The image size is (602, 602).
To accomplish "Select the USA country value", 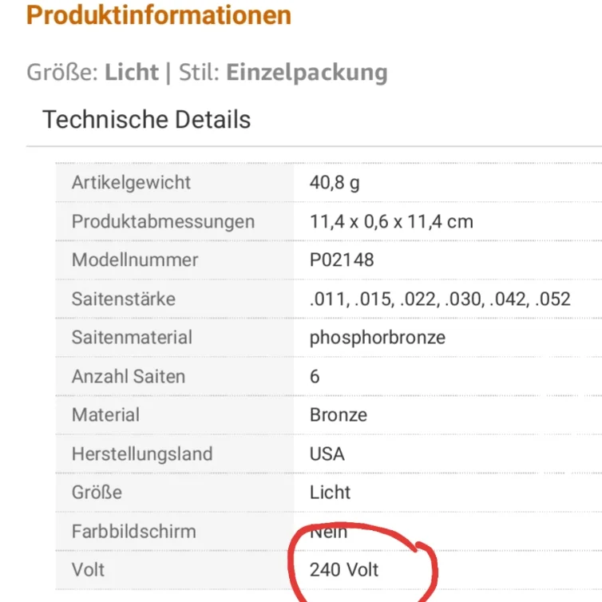I will (x=327, y=453).
